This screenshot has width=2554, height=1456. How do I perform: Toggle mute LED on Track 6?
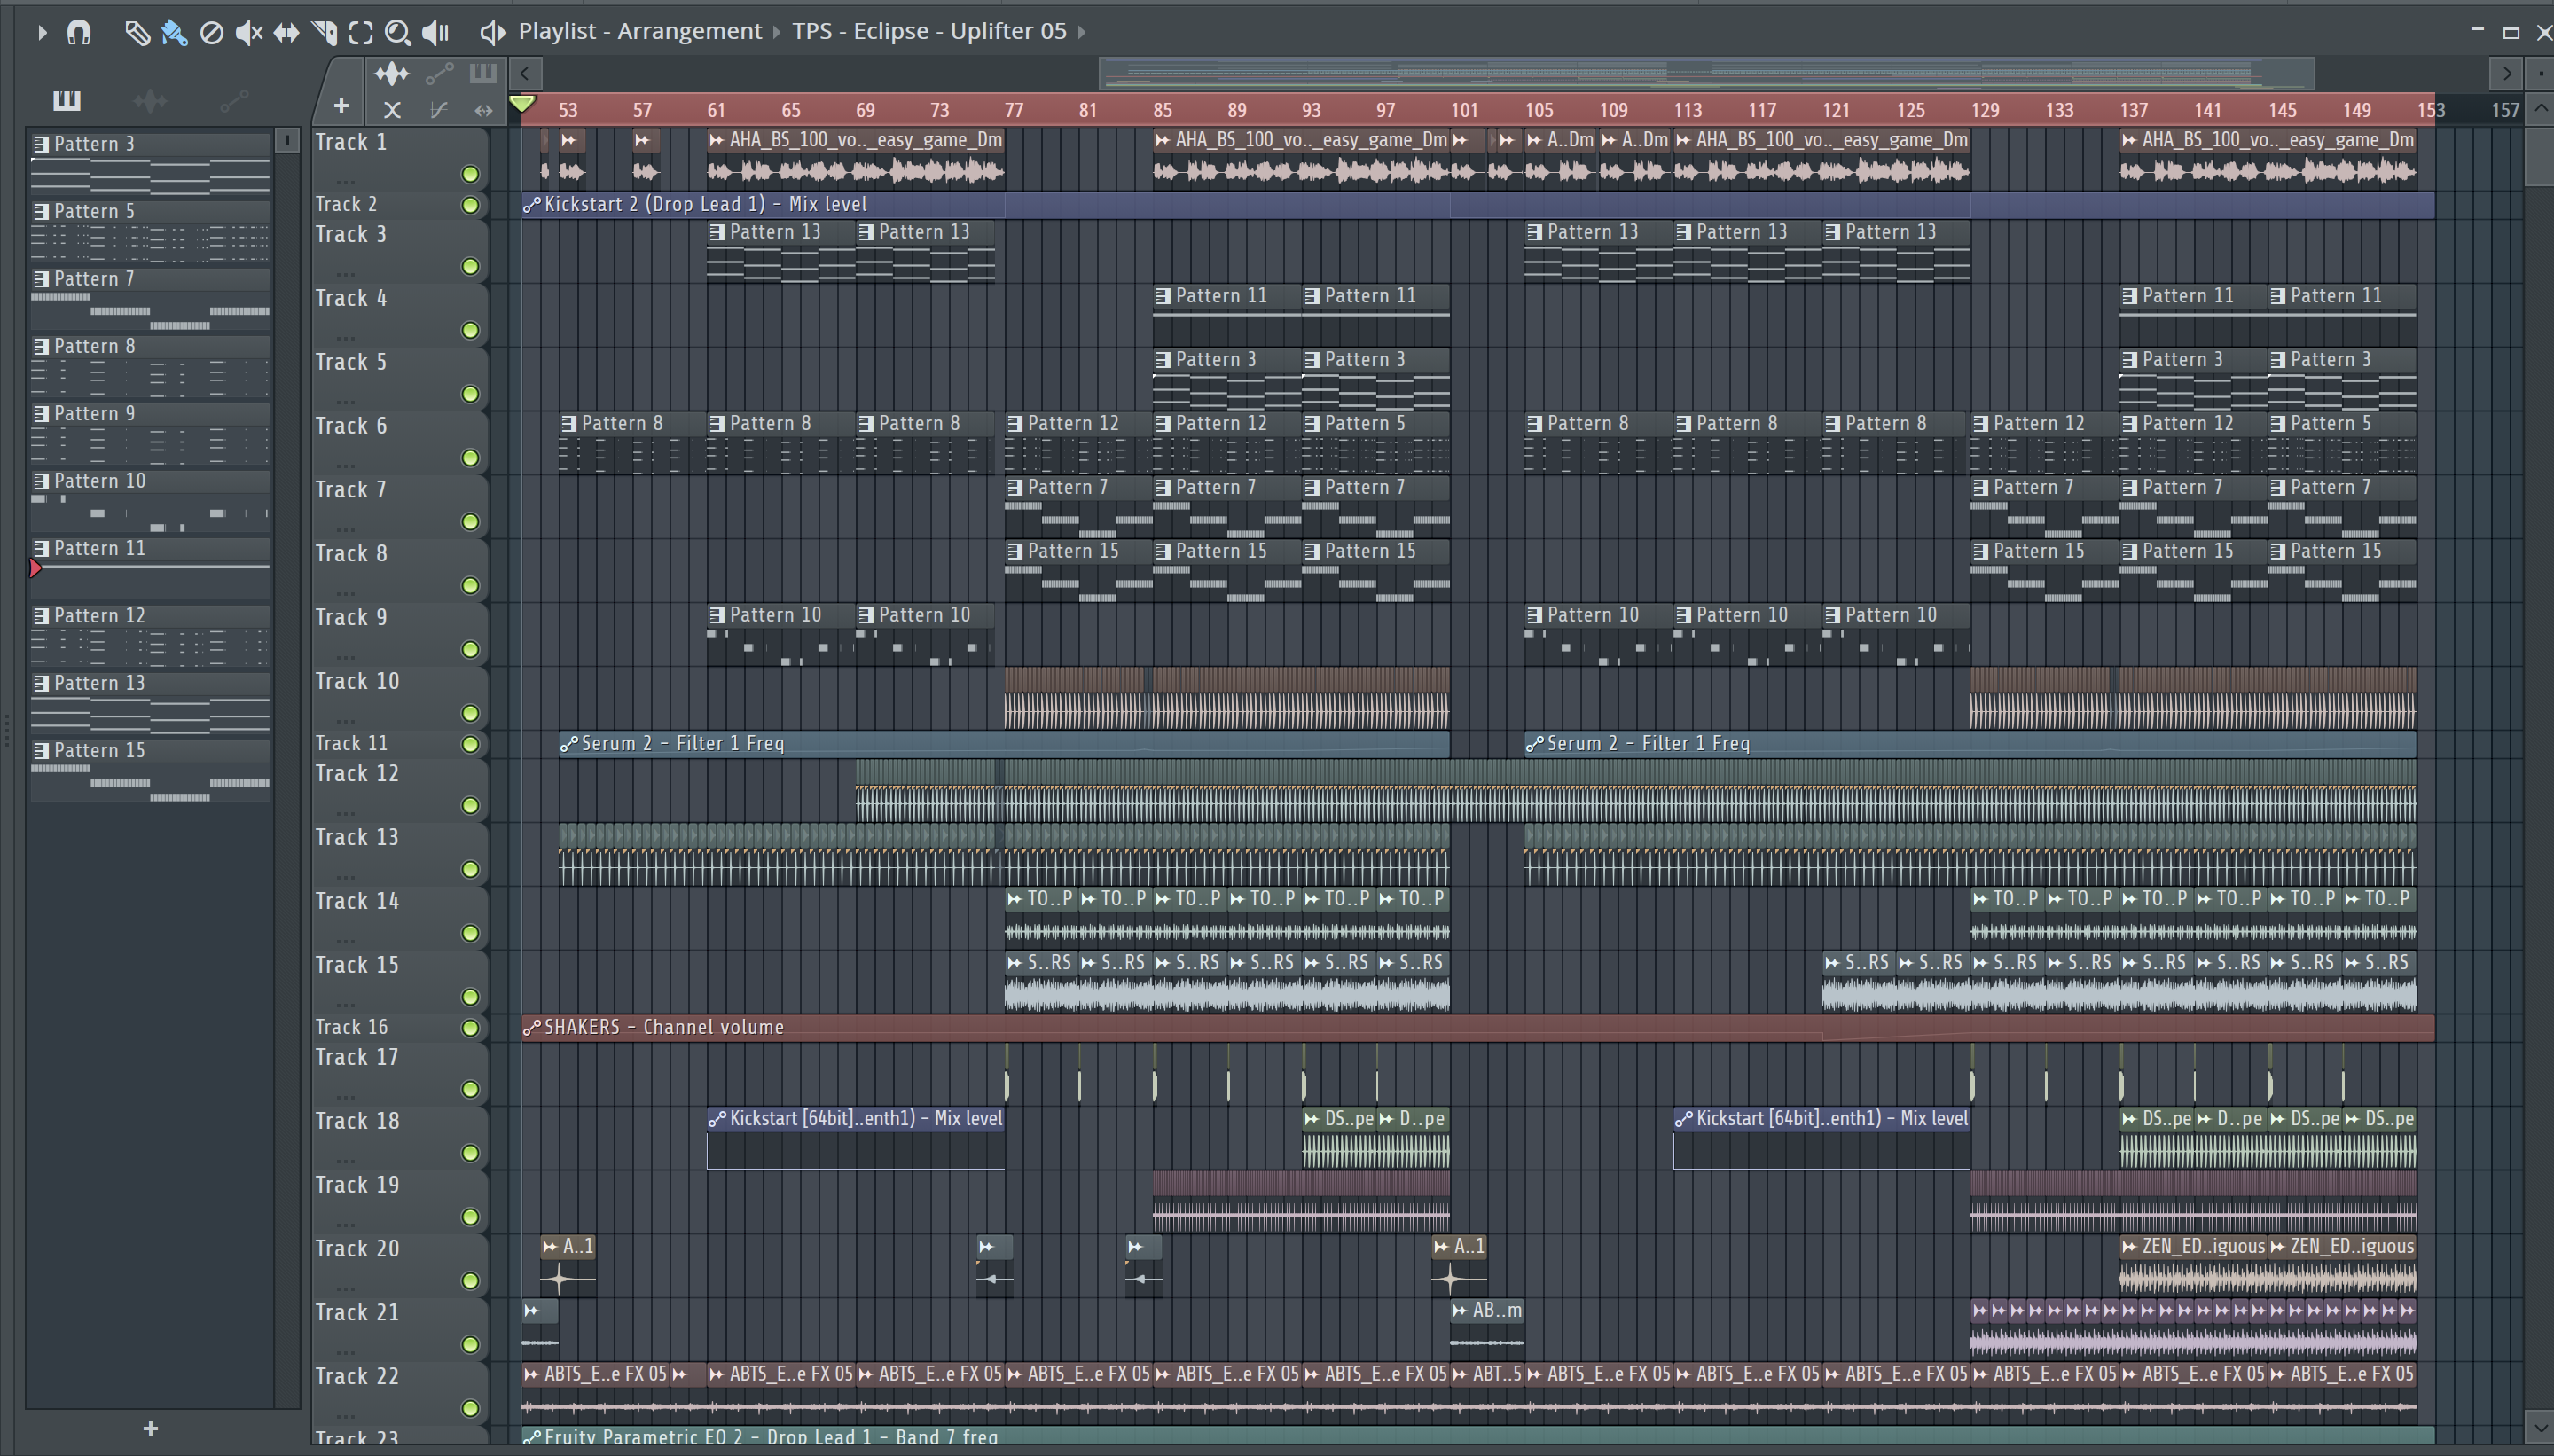(x=470, y=458)
